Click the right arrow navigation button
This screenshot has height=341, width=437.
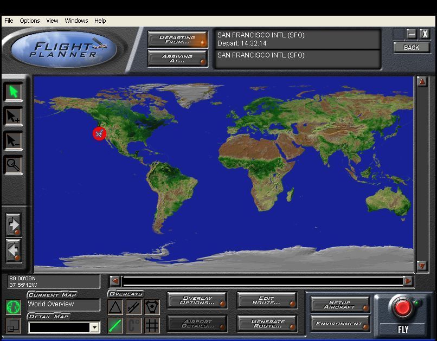(x=14, y=224)
